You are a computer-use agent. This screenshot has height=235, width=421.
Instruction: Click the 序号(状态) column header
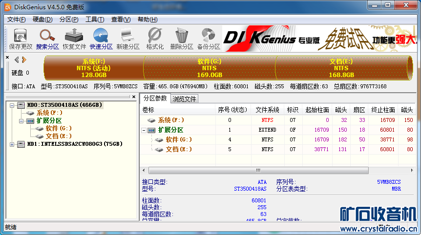click(233, 110)
